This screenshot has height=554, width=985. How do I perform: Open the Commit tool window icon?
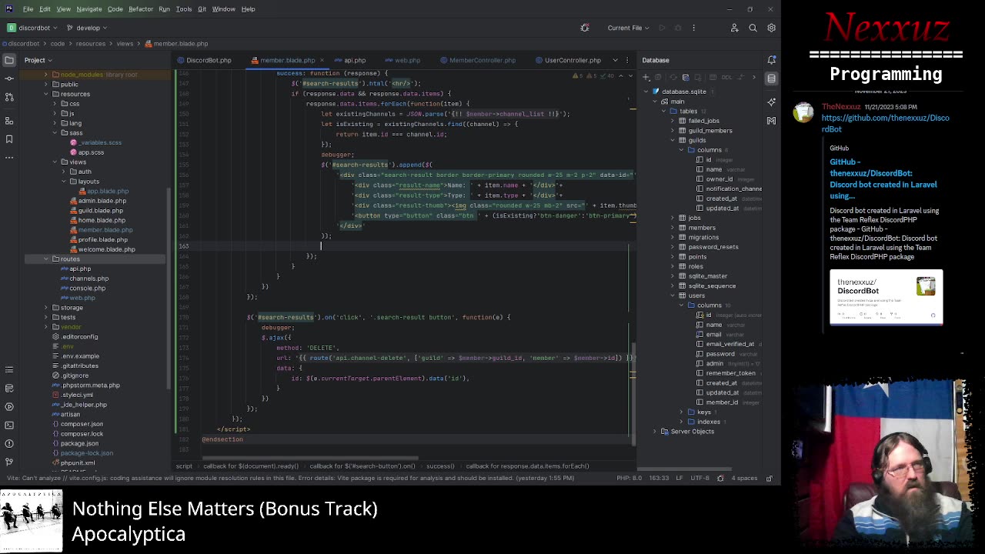coord(9,78)
